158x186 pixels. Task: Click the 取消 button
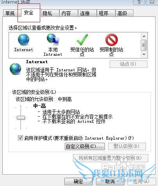pos(110,181)
